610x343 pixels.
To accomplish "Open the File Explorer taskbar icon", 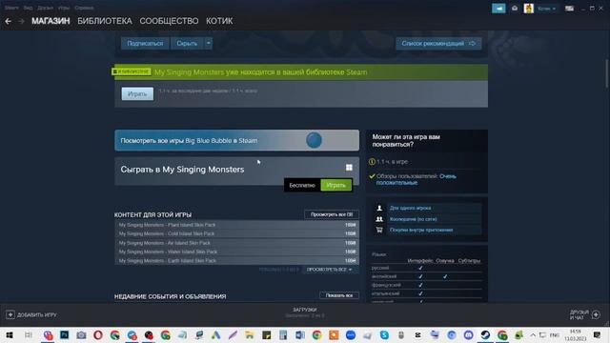I will click(249, 334).
